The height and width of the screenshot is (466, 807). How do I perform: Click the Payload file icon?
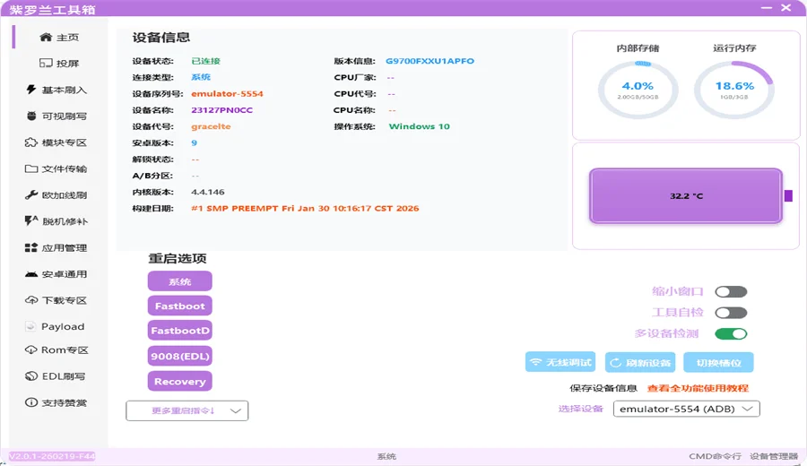click(30, 326)
